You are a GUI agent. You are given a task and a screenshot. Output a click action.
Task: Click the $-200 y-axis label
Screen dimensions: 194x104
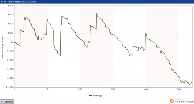coord(10,51)
